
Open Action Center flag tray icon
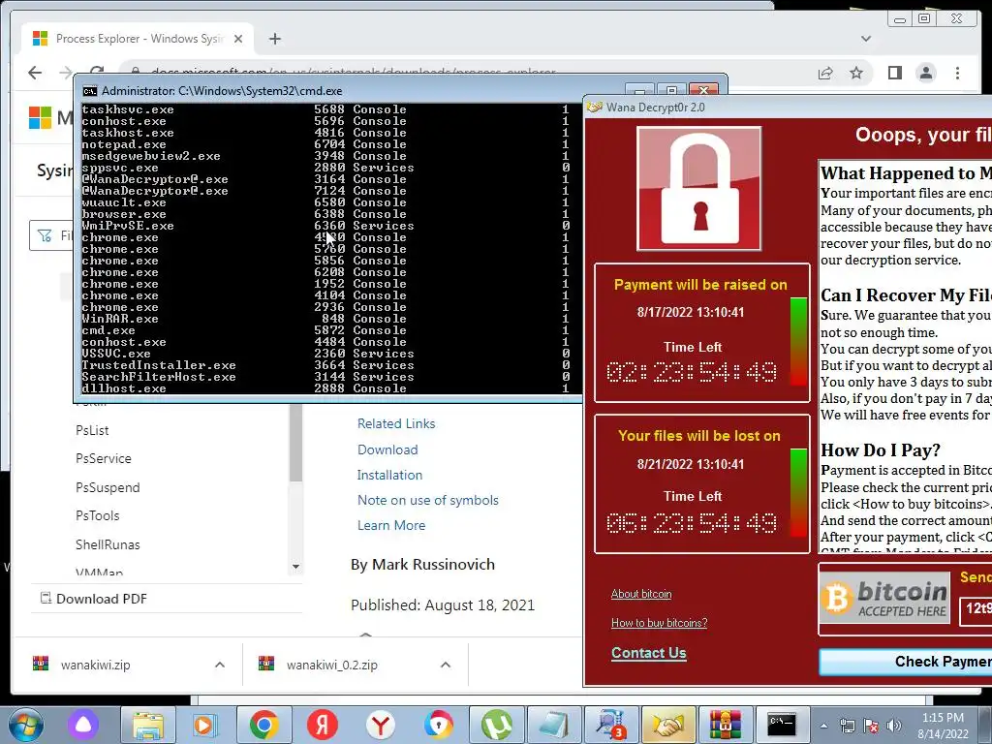click(x=871, y=726)
